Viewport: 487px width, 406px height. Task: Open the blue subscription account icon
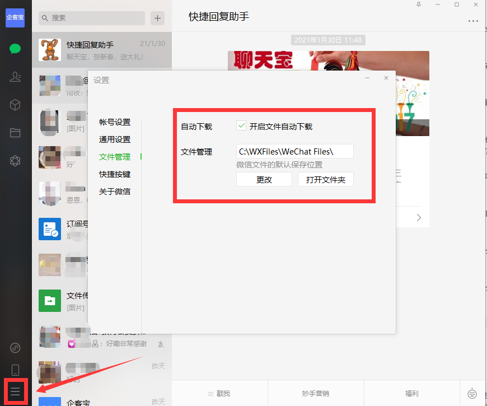pyautogui.click(x=50, y=229)
